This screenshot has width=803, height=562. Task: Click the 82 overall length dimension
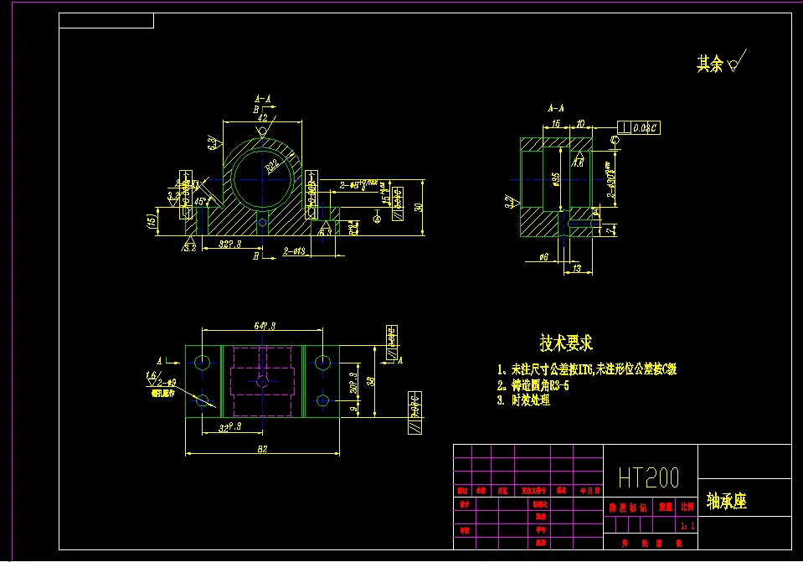click(x=262, y=449)
